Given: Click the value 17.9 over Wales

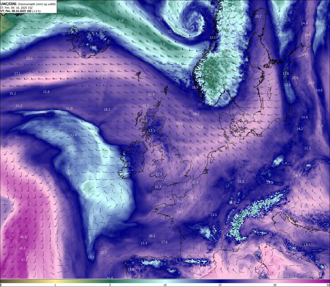Looking at the screenshot, I should tap(159, 174).
